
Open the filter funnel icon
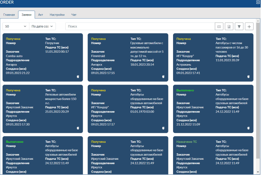pos(239,27)
